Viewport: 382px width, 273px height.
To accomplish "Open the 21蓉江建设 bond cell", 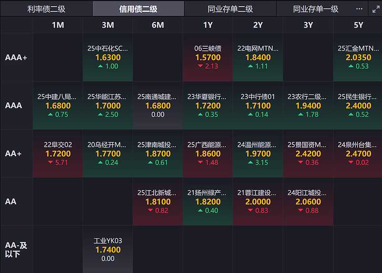I will coord(258,201).
